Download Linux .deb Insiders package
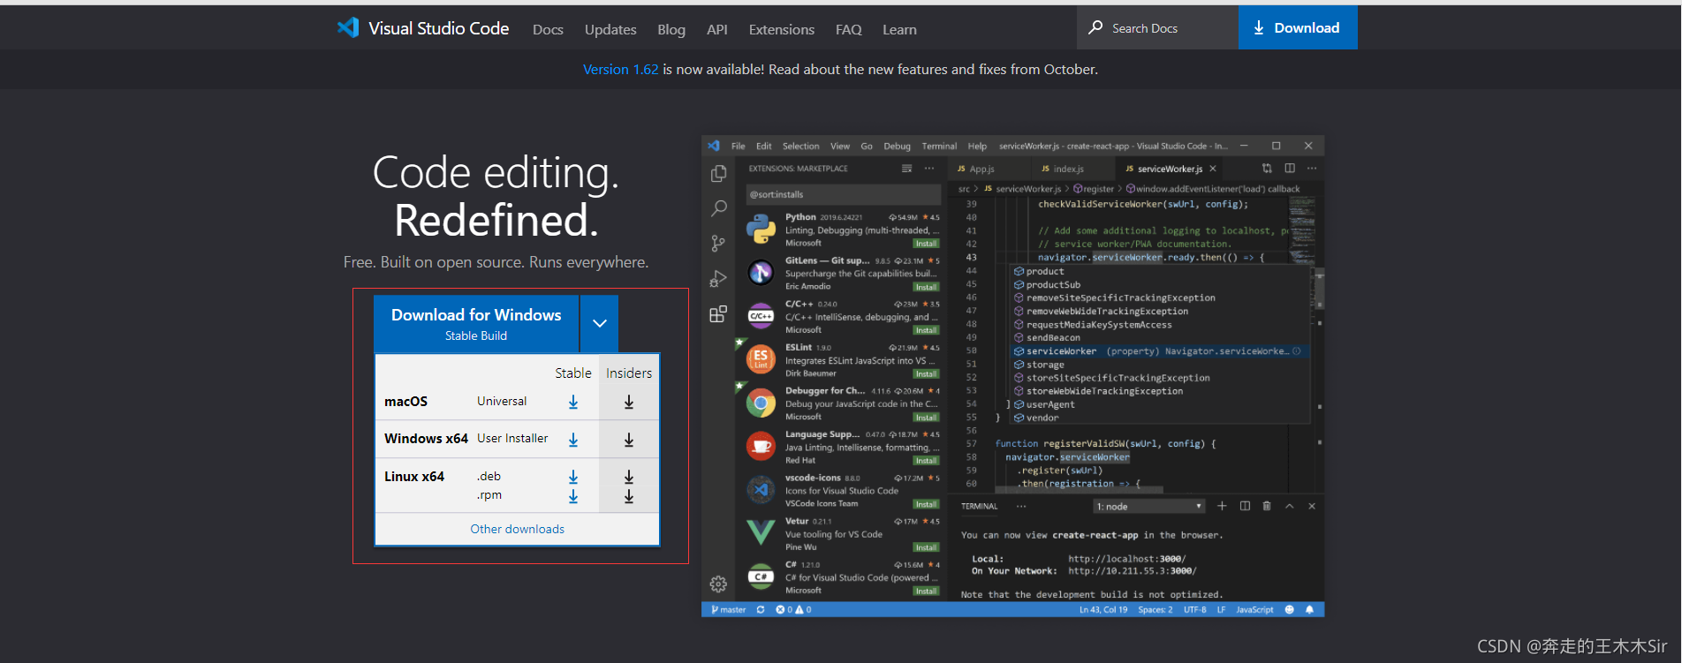This screenshot has width=1682, height=663. pyautogui.click(x=629, y=477)
